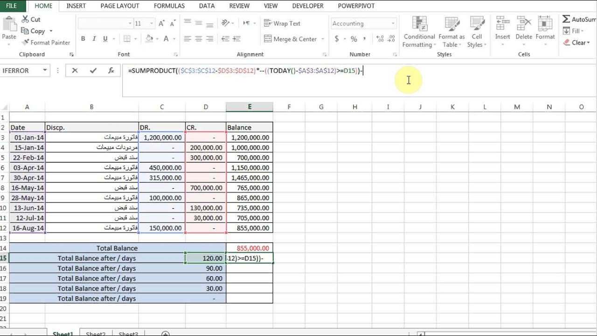Image resolution: width=597 pixels, height=336 pixels.
Task: Click the accounting dollar format icon
Action: 337,39
